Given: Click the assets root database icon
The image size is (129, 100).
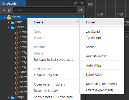Looking at the screenshot, I should [9, 17].
